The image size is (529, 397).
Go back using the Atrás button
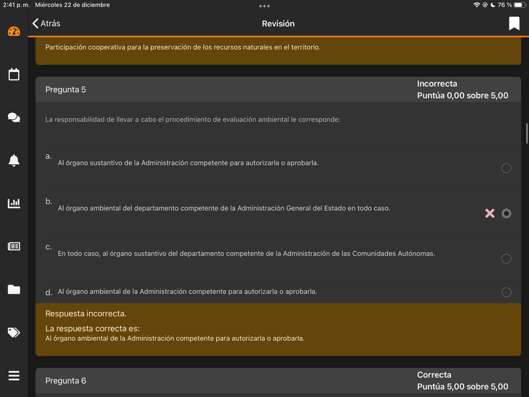coord(47,24)
